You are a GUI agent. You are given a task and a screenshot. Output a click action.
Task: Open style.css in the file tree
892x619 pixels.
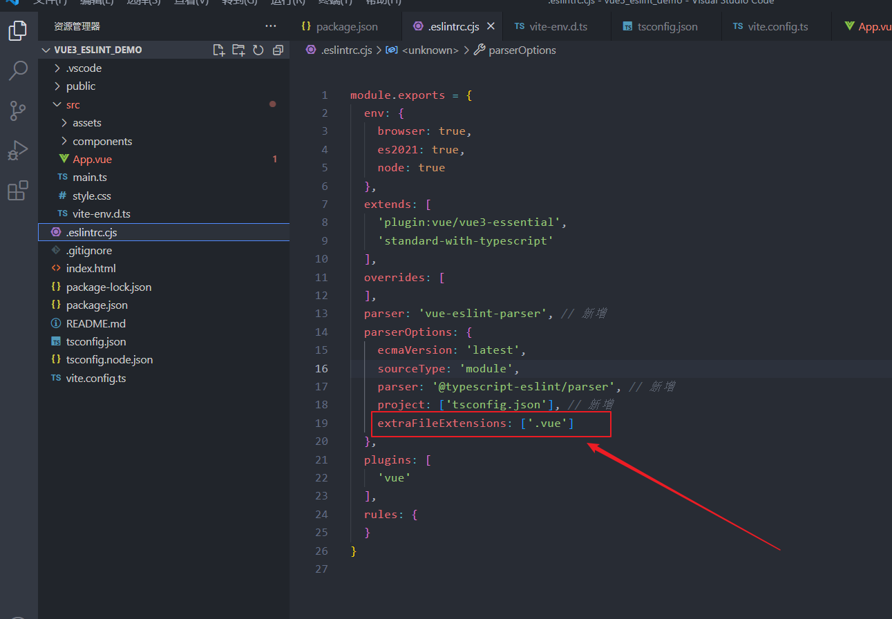(164, 196)
